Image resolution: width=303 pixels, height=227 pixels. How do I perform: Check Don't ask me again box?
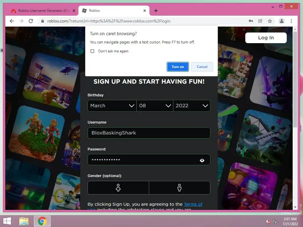coord(92,51)
